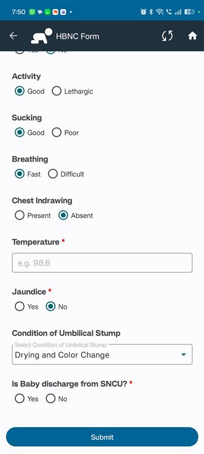Select No for baby discharge from SNCU

[x=56, y=399]
